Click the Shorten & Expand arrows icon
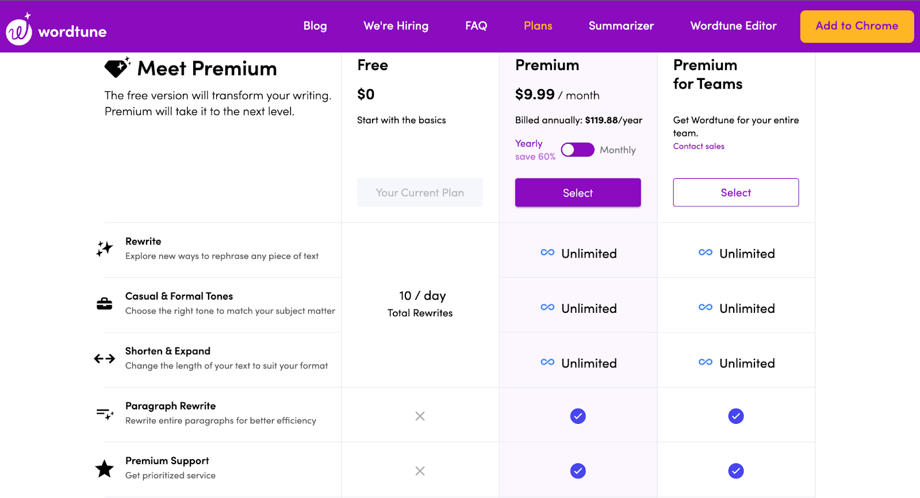Viewport: 920px width, 498px height. pyautogui.click(x=104, y=359)
